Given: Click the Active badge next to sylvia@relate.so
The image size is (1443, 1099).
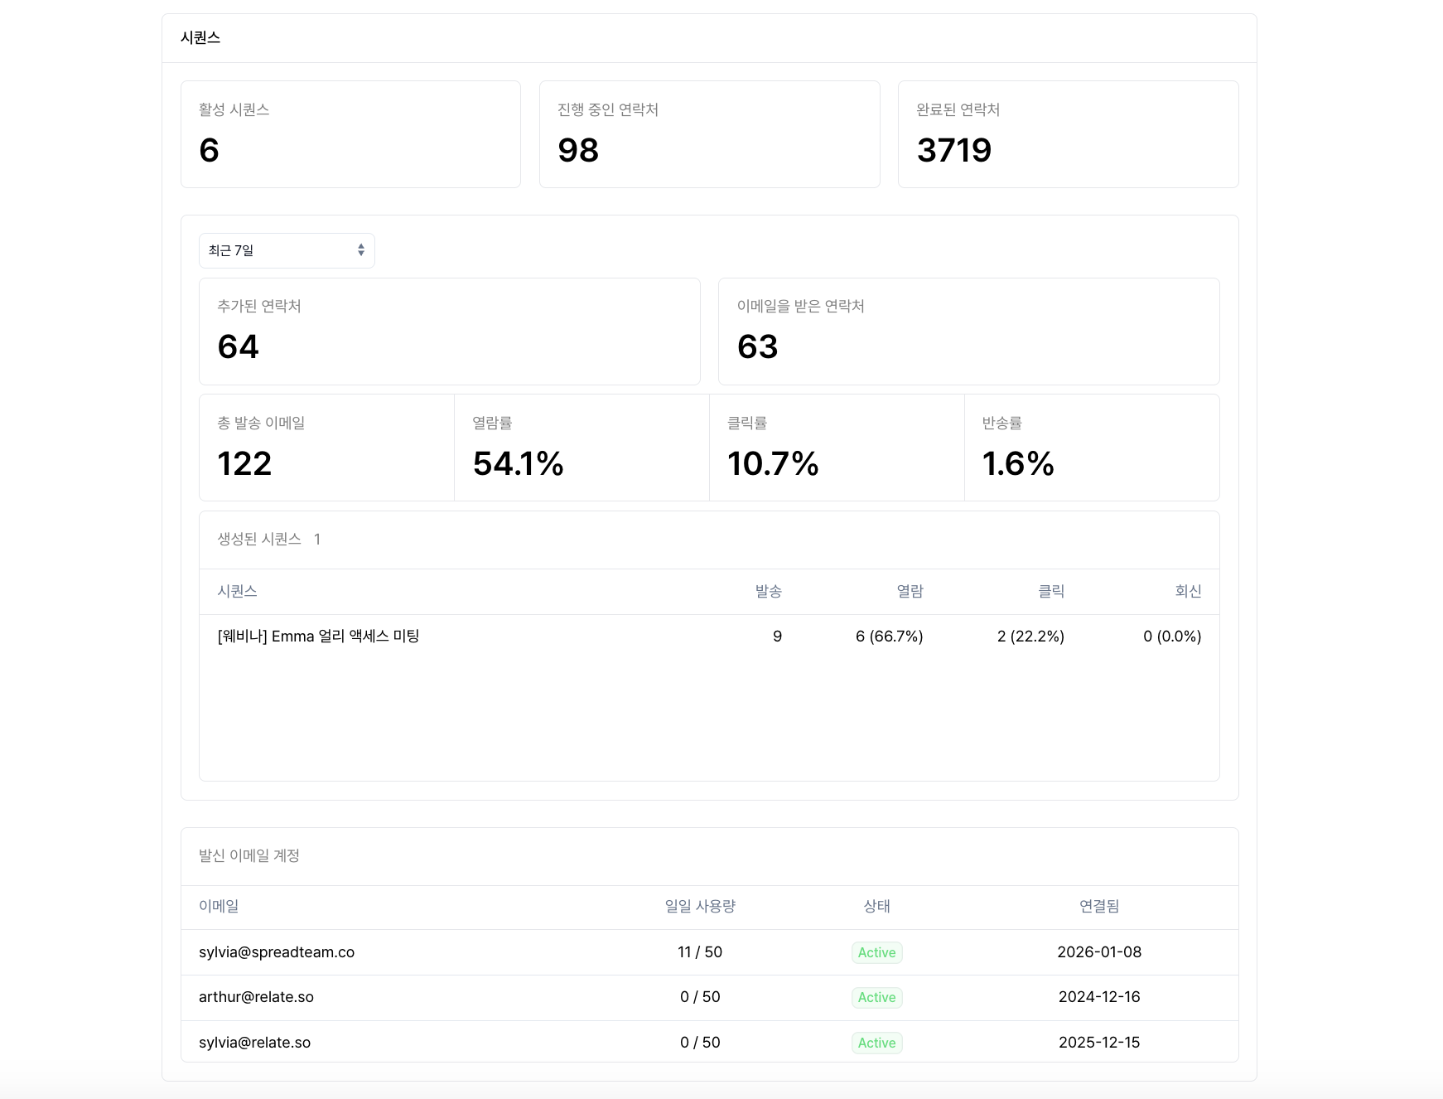Looking at the screenshot, I should pos(876,1042).
